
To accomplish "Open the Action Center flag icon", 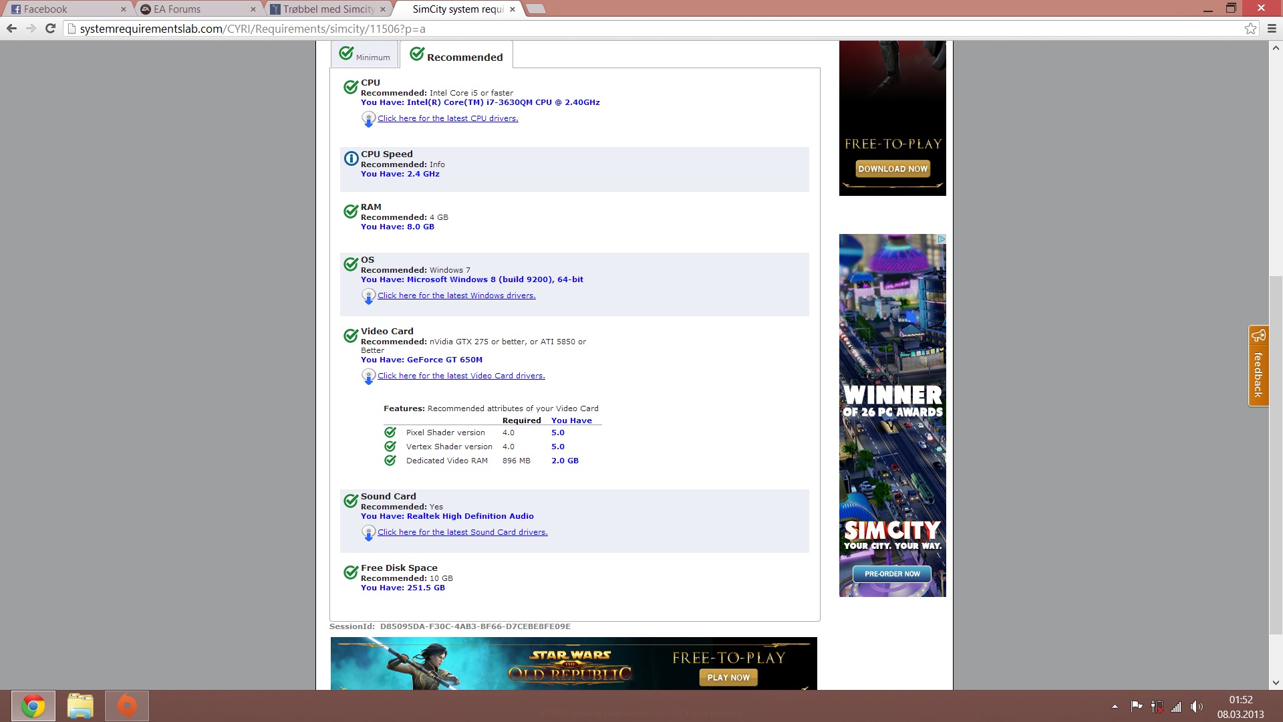I will 1136,707.
